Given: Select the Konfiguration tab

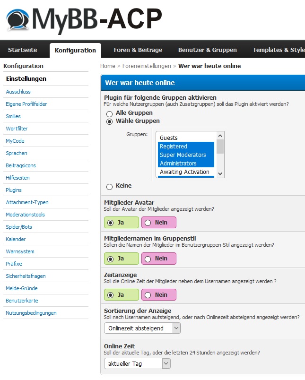Looking at the screenshot, I should pyautogui.click(x=75, y=51).
